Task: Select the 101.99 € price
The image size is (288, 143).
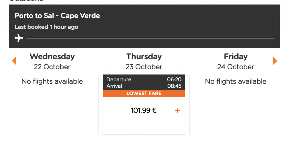Action: [144, 110]
